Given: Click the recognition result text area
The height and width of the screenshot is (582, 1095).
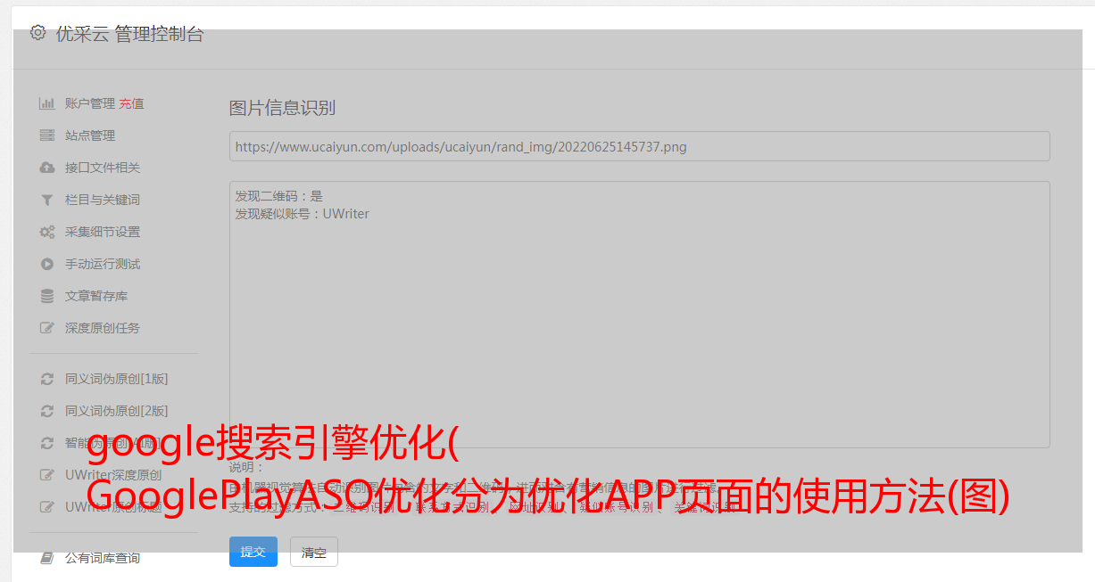Looking at the screenshot, I should point(639,315).
